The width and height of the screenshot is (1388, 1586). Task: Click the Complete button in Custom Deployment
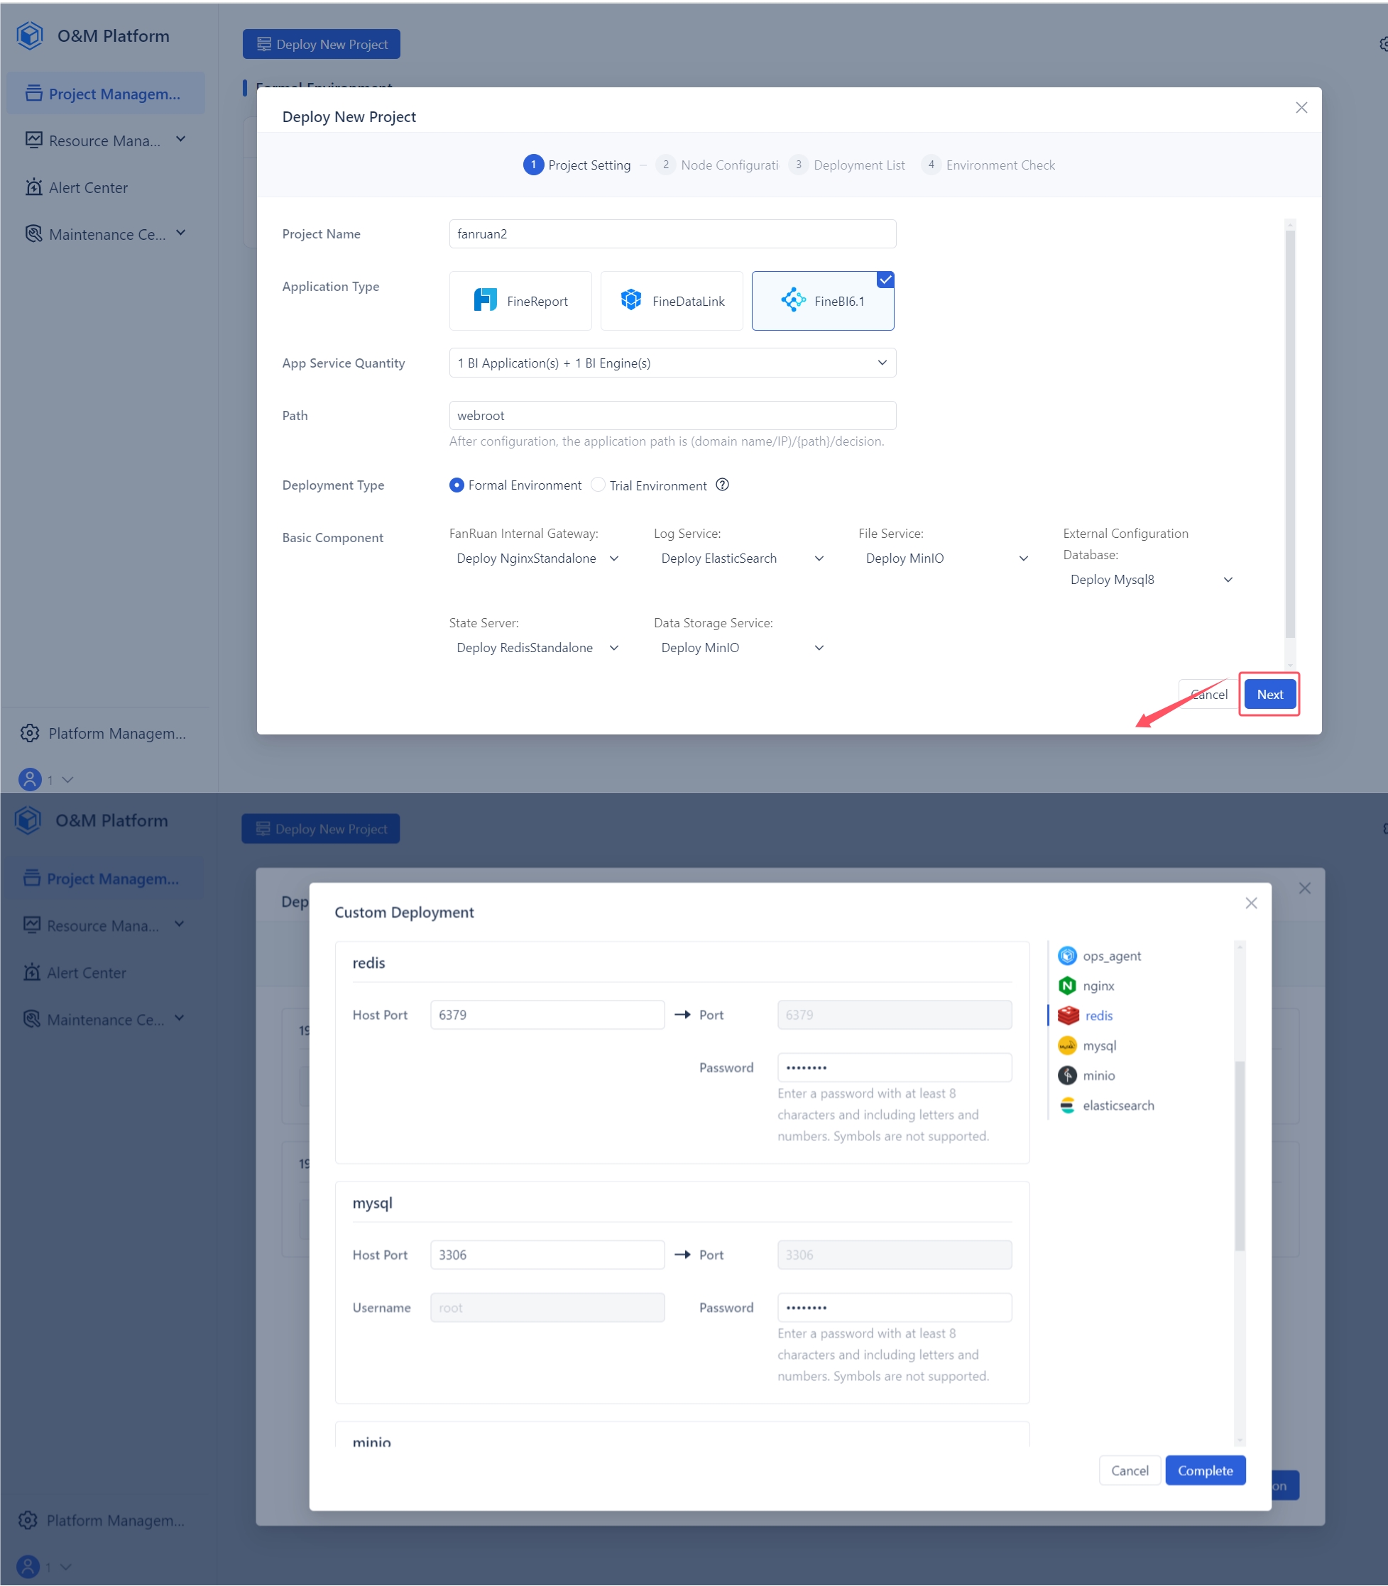point(1204,1470)
